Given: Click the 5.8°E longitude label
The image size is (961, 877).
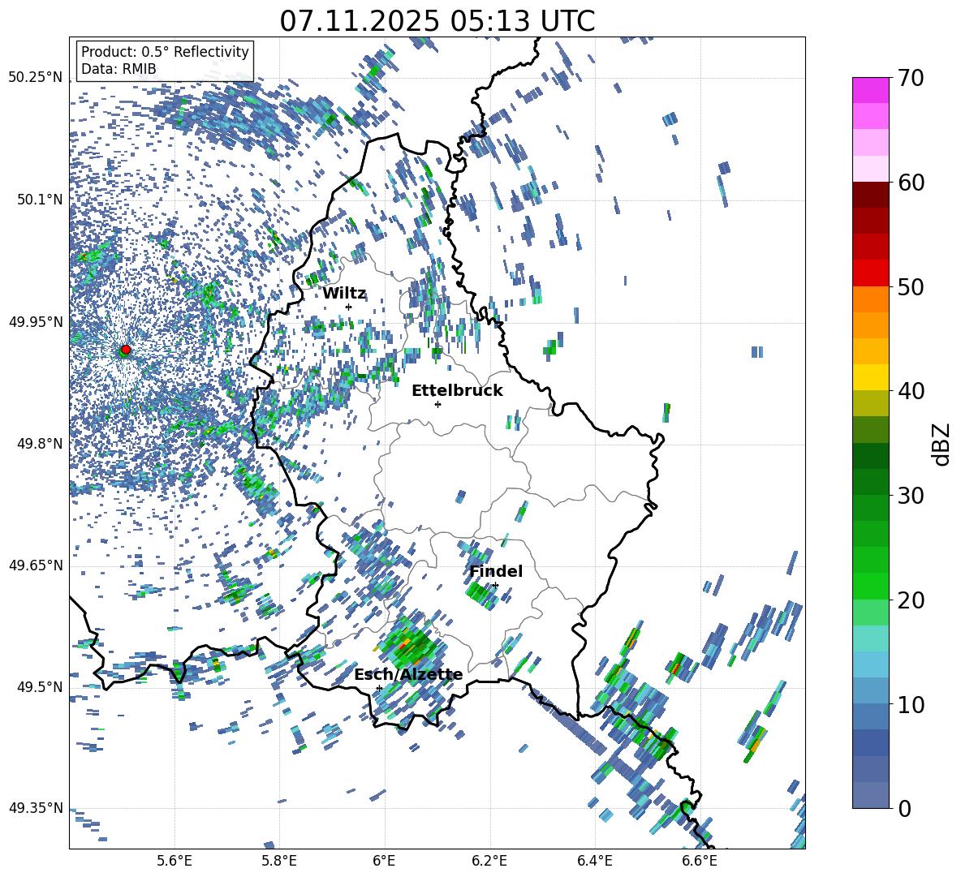Looking at the screenshot, I should pyautogui.click(x=279, y=861).
